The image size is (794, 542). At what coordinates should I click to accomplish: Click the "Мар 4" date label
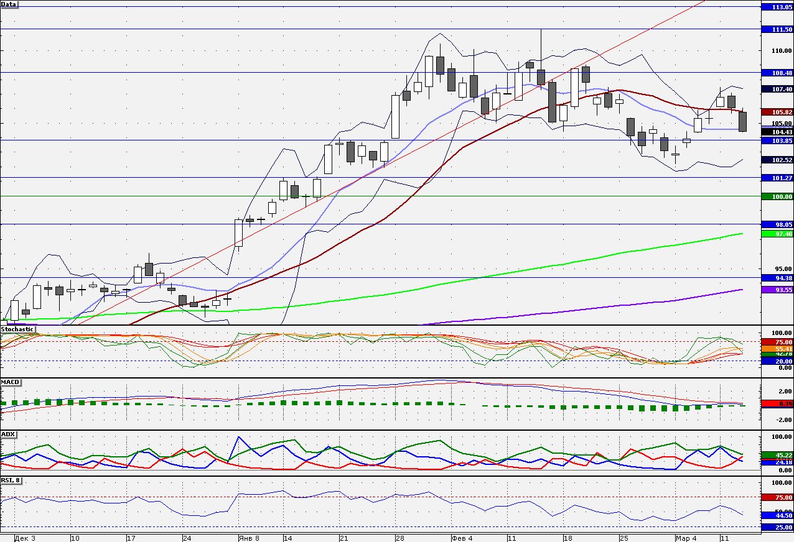click(686, 537)
